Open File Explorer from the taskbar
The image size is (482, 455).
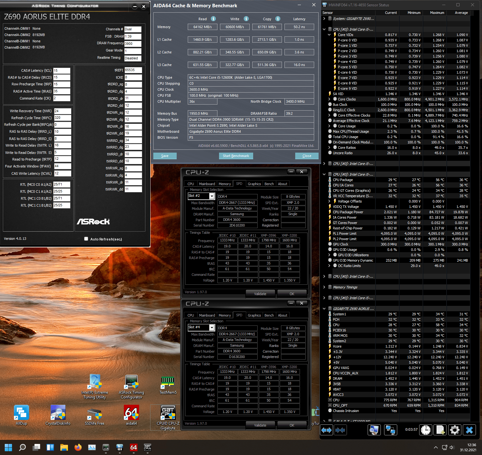click(x=64, y=447)
